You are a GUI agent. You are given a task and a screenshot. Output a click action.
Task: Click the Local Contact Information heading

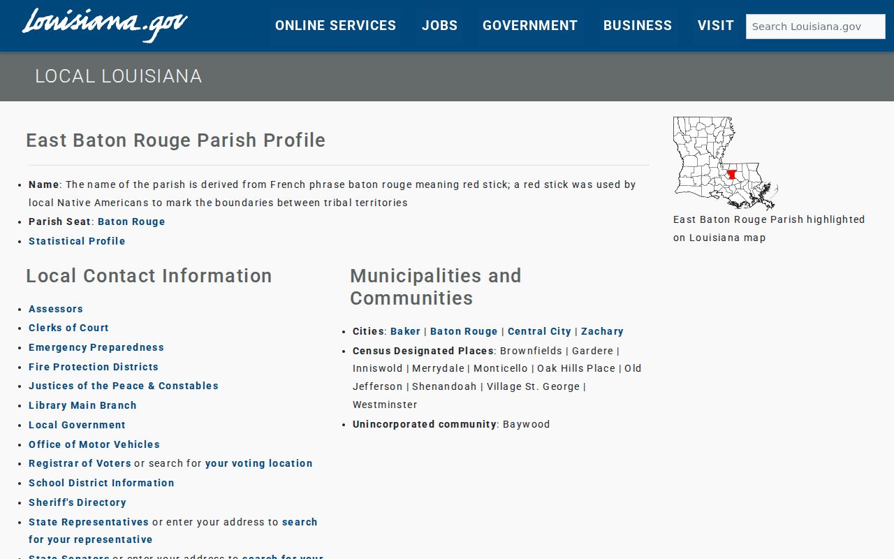coord(149,276)
